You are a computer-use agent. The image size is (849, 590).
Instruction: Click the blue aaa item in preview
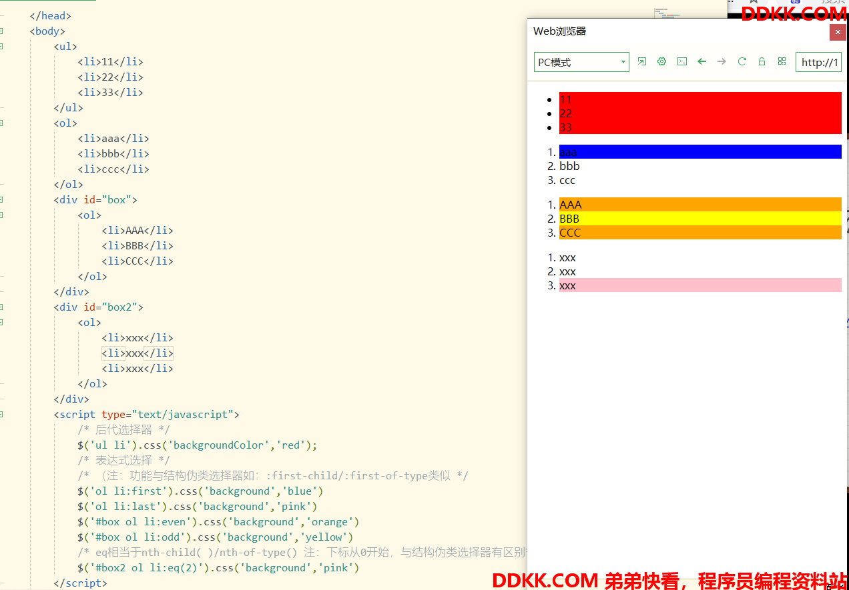coord(700,152)
